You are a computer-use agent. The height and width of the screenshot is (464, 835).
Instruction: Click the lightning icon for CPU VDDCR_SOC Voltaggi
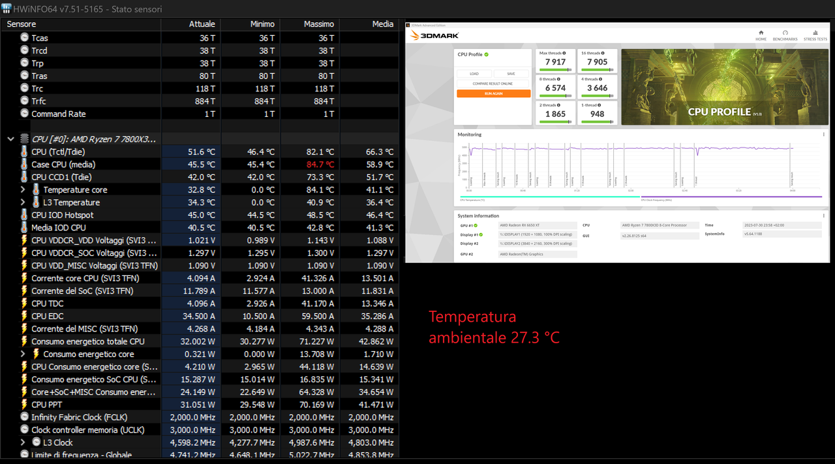coord(25,253)
